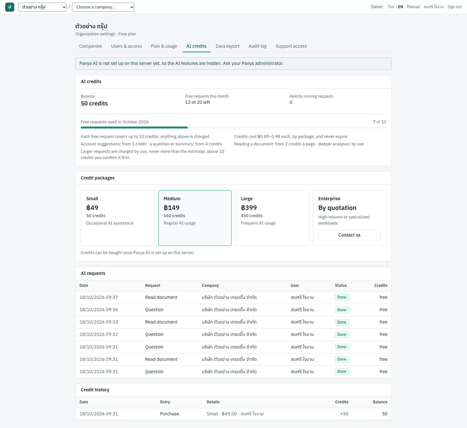Click Done status for the 09:36 request

point(342,310)
